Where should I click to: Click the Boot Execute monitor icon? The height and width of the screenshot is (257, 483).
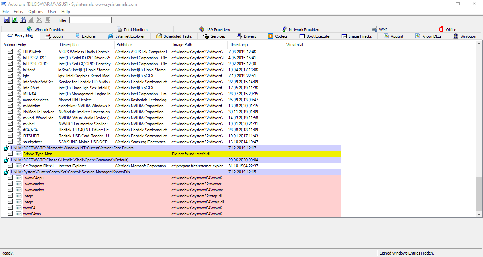point(302,36)
